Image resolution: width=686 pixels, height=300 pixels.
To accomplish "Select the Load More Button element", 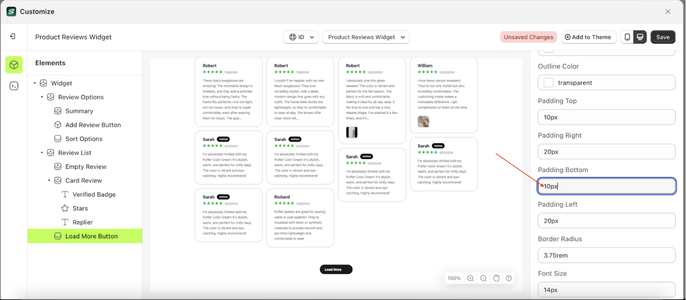I will [91, 236].
